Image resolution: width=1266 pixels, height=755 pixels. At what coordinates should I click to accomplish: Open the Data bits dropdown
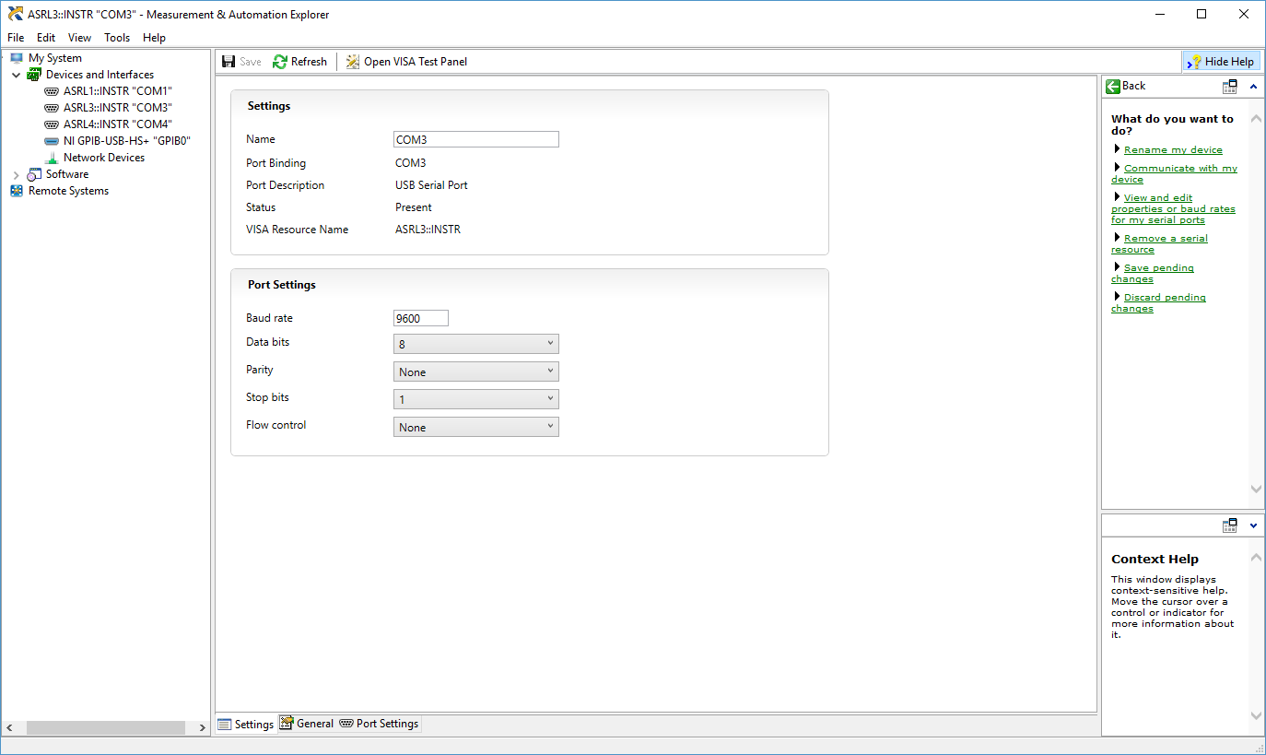(475, 344)
